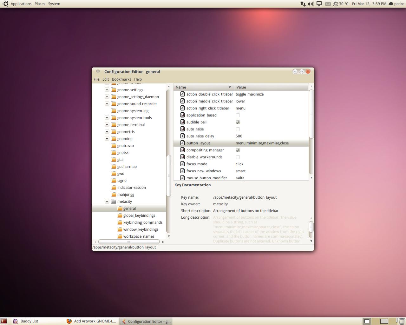Click the gucharmap folder icon

click(114, 167)
